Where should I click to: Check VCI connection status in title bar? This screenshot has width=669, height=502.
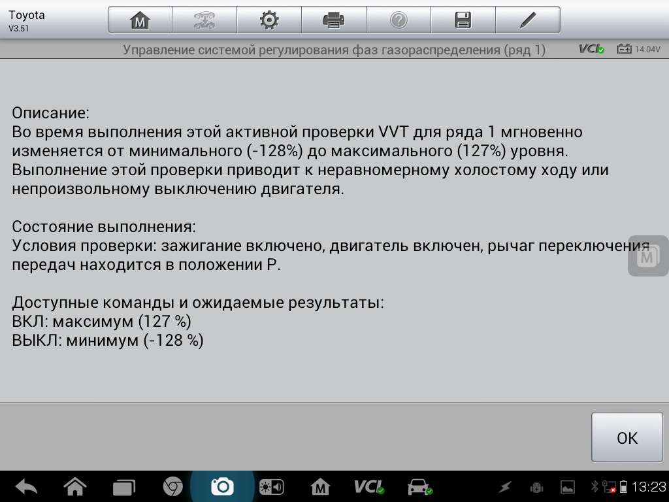tap(592, 50)
